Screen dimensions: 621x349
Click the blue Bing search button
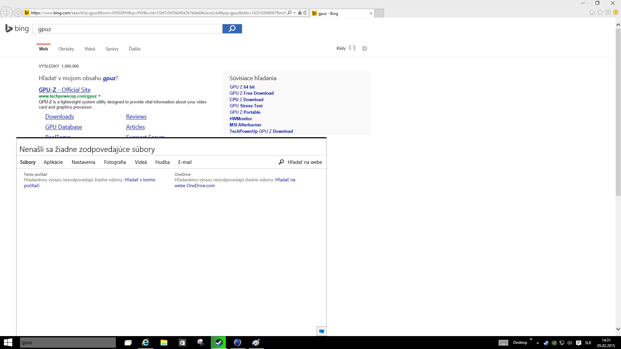click(x=232, y=29)
